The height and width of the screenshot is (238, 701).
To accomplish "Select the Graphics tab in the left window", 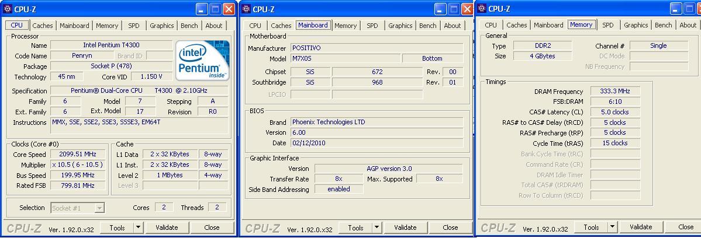I will pyautogui.click(x=162, y=26).
